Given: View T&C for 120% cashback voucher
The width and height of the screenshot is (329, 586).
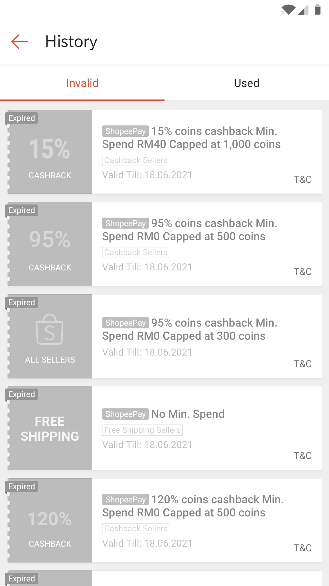Looking at the screenshot, I should point(302,548).
